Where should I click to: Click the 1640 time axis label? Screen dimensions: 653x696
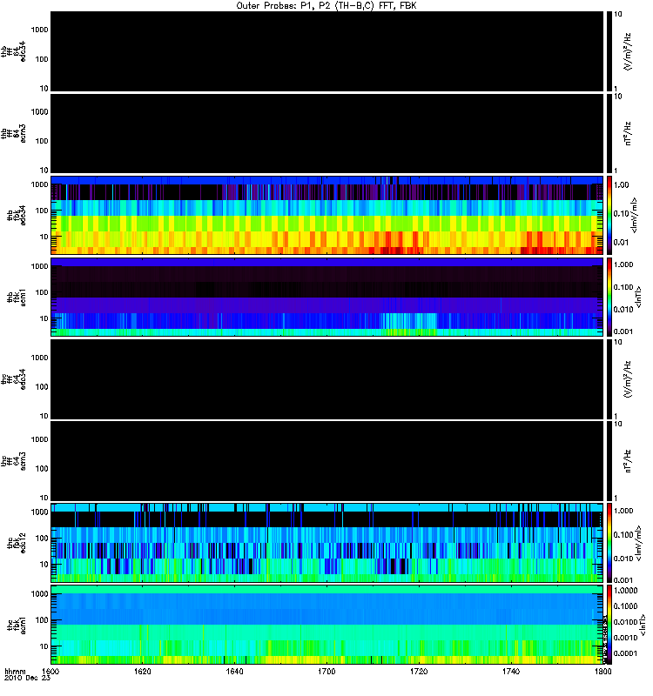click(x=234, y=672)
